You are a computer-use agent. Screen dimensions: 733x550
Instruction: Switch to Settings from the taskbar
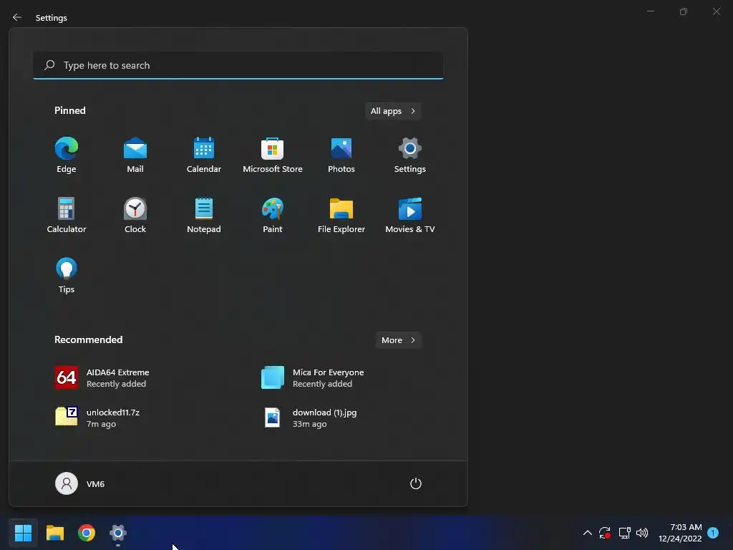118,532
